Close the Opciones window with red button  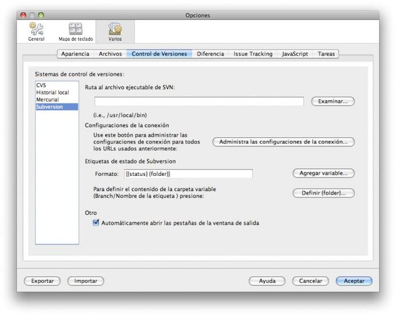(x=23, y=15)
